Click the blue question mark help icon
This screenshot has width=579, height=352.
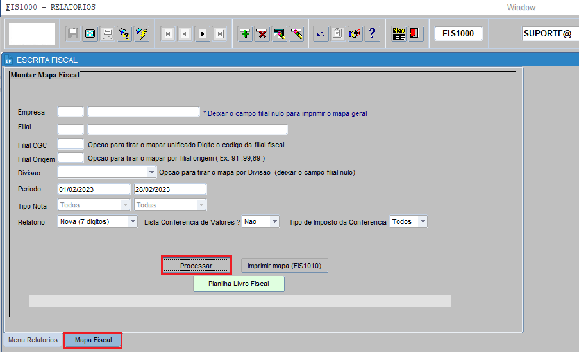pos(373,34)
